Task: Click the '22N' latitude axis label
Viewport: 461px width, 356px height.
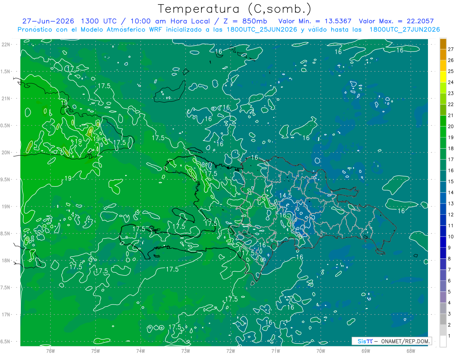Action: [5, 44]
